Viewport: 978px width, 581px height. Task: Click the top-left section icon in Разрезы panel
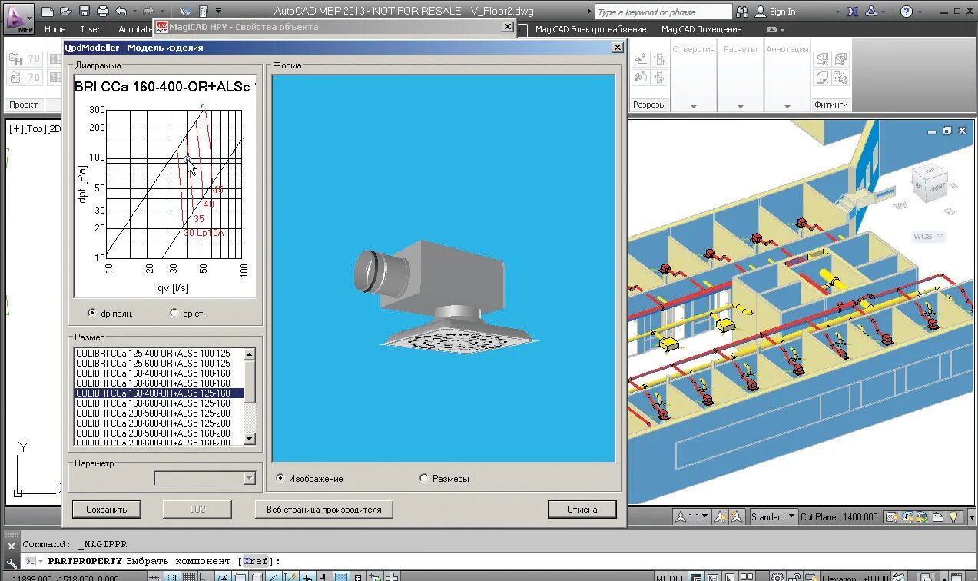pos(641,60)
